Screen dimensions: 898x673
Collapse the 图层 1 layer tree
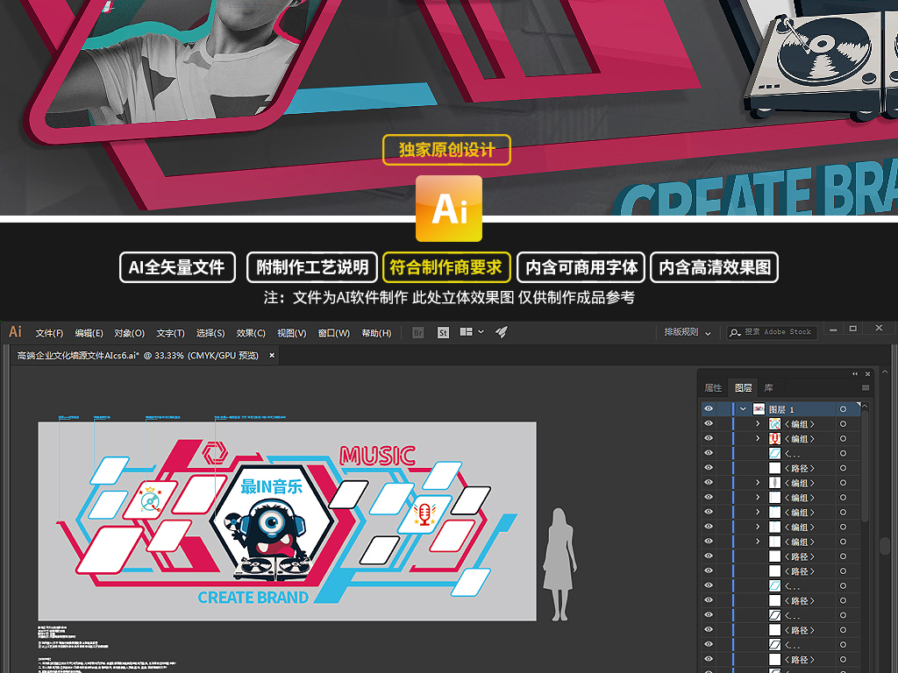point(743,409)
